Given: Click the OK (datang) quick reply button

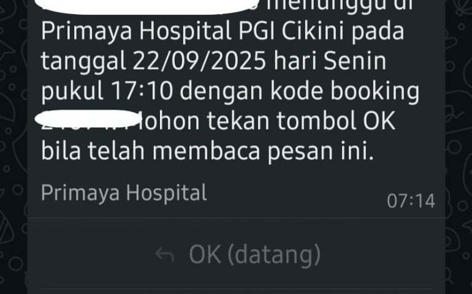Looking at the screenshot, I should tap(236, 254).
